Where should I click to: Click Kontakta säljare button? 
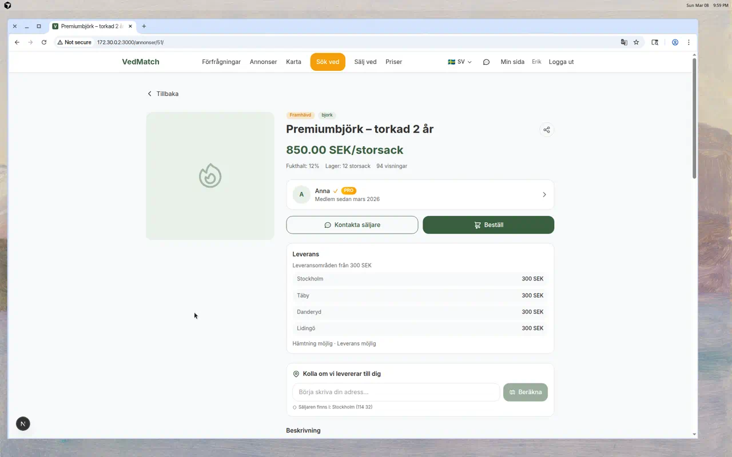pyautogui.click(x=352, y=225)
